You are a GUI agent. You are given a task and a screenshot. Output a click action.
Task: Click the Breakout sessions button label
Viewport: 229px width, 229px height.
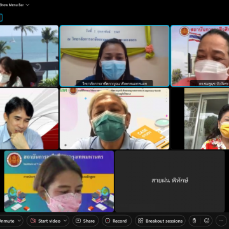tap(164, 221)
